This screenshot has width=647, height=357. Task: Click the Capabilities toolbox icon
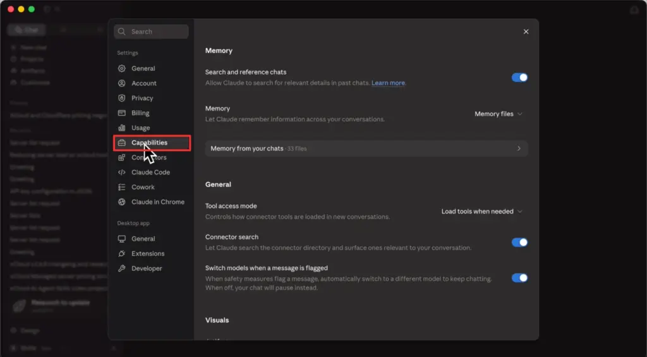122,143
